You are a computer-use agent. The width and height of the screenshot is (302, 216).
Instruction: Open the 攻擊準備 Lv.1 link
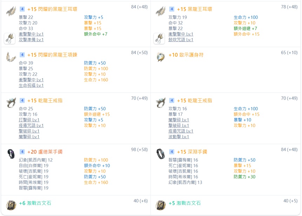coord(31,40)
